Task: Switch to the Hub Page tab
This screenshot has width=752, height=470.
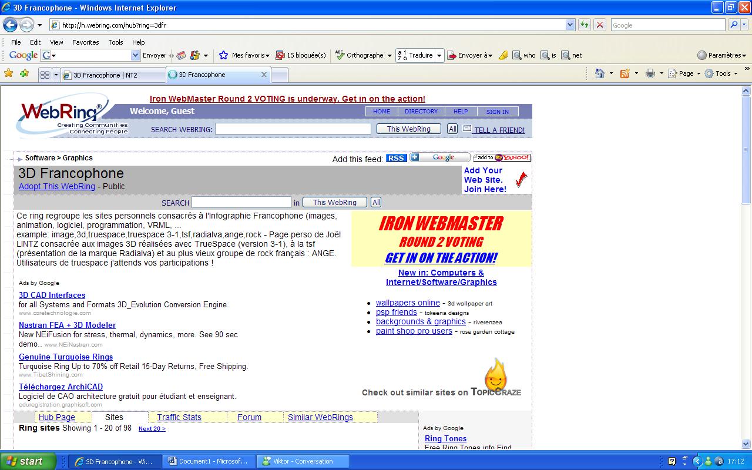Action: coord(57,417)
